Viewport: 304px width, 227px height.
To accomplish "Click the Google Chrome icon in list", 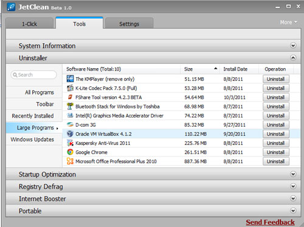I will click(x=70, y=152).
